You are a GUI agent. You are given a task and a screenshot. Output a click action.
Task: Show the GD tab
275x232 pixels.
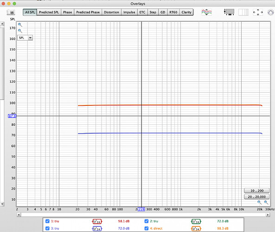coord(163,12)
